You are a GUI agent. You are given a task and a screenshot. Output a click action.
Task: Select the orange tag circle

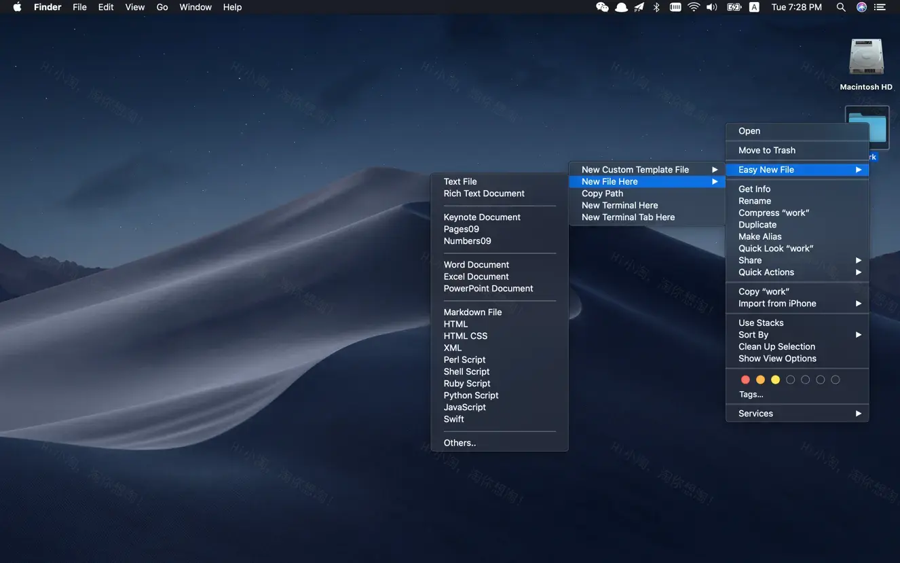coord(760,379)
